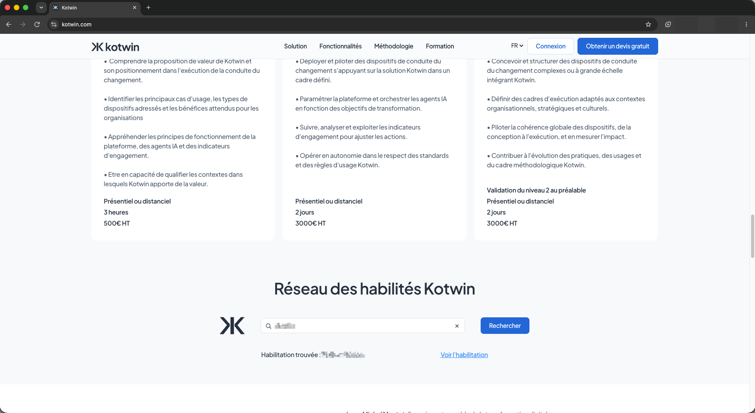The width and height of the screenshot is (755, 413).
Task: Select the Kotwin browser tab
Action: (x=94, y=7)
